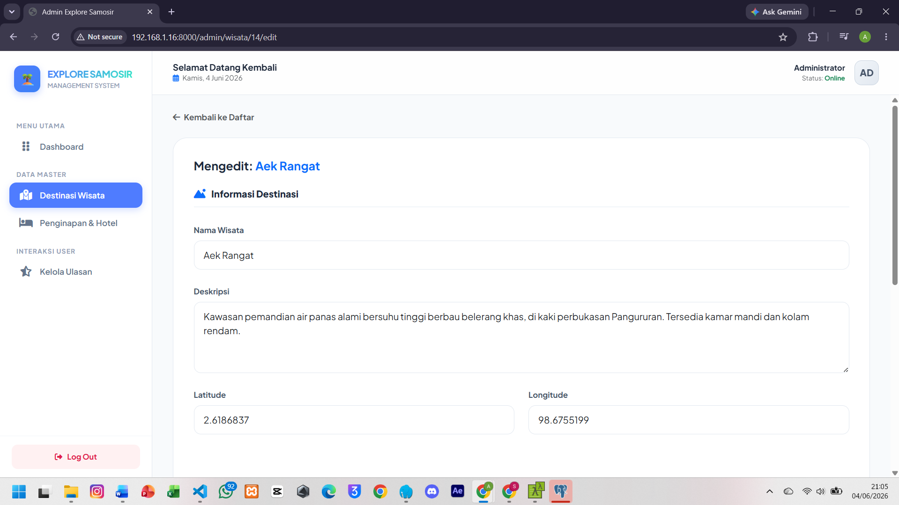Close the Admin Explore Samosir tab
Image resolution: width=899 pixels, height=505 pixels.
[x=150, y=12]
